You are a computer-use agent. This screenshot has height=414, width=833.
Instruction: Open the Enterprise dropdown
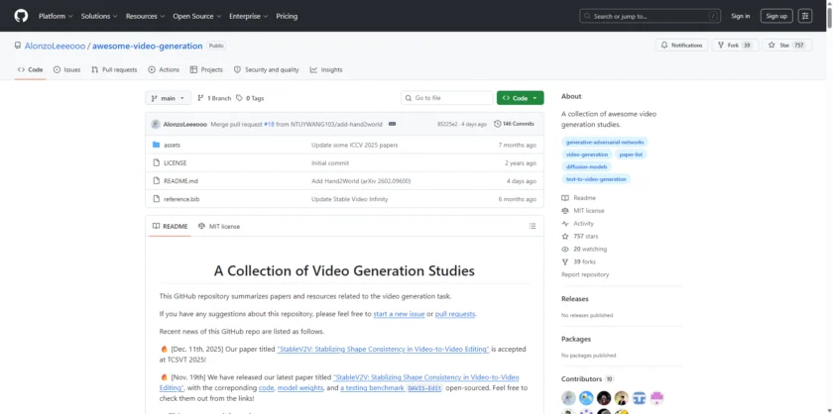coord(248,17)
